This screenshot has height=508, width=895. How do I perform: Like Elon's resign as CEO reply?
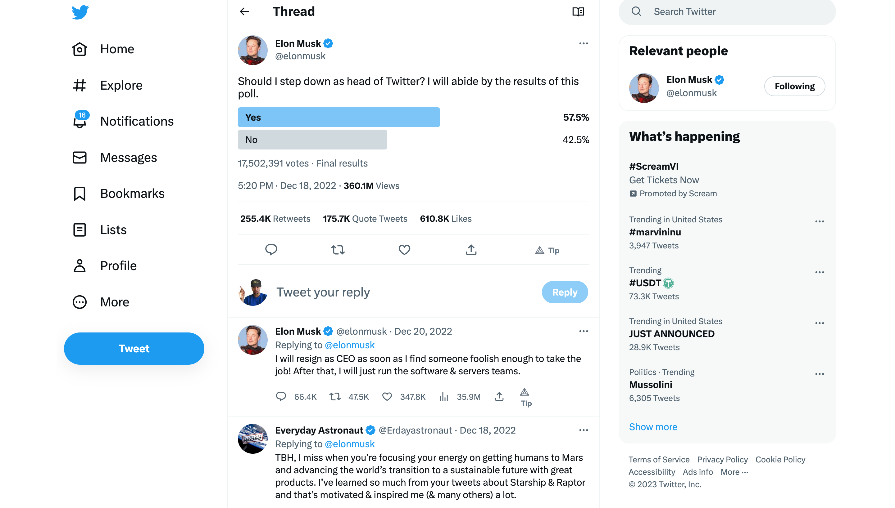tap(387, 397)
